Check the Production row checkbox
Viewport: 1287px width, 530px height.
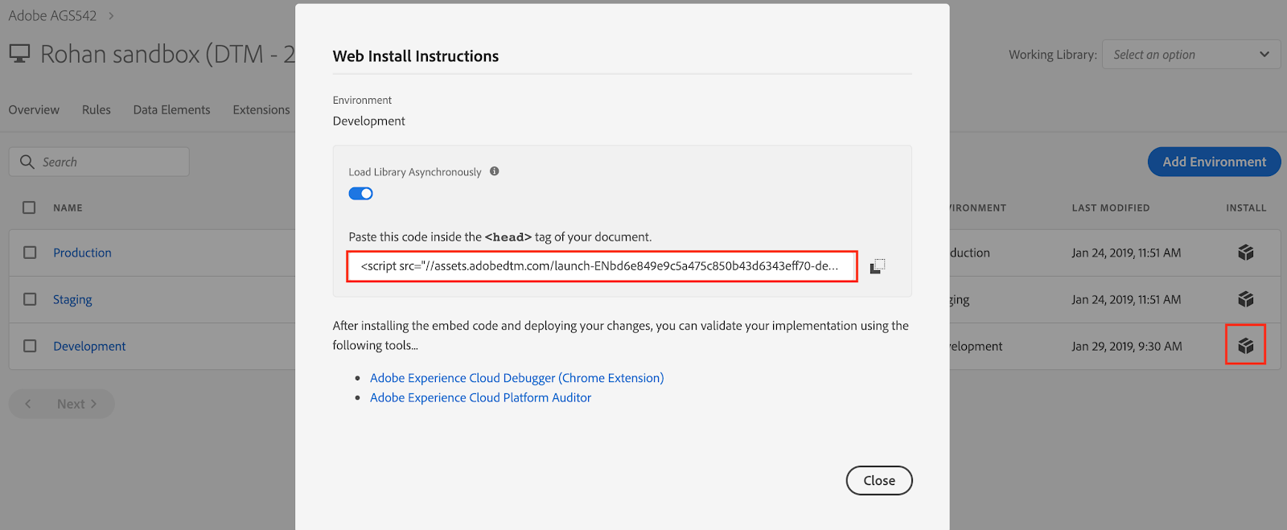pyautogui.click(x=30, y=253)
